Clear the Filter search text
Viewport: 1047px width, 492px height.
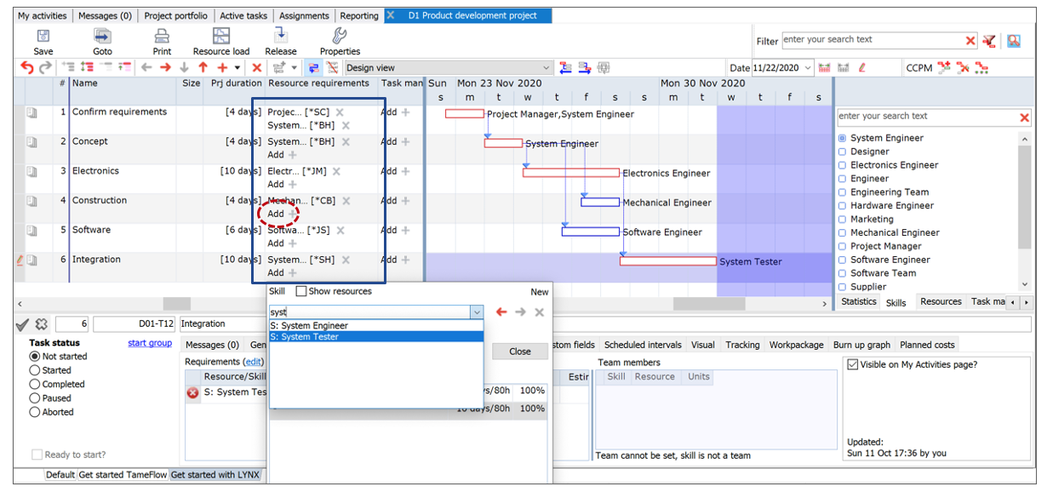[970, 41]
